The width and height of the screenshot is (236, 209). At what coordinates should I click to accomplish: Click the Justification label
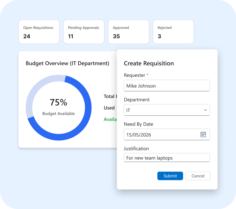point(136,149)
